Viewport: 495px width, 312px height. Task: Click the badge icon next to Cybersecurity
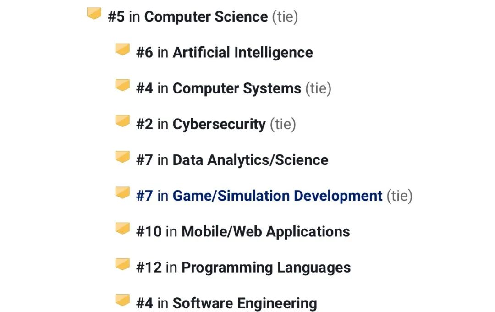pos(122,121)
